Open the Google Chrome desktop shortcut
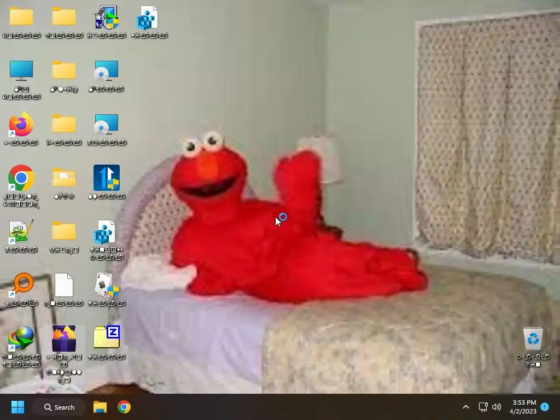Screen dimensions: 560x420 coord(21,178)
